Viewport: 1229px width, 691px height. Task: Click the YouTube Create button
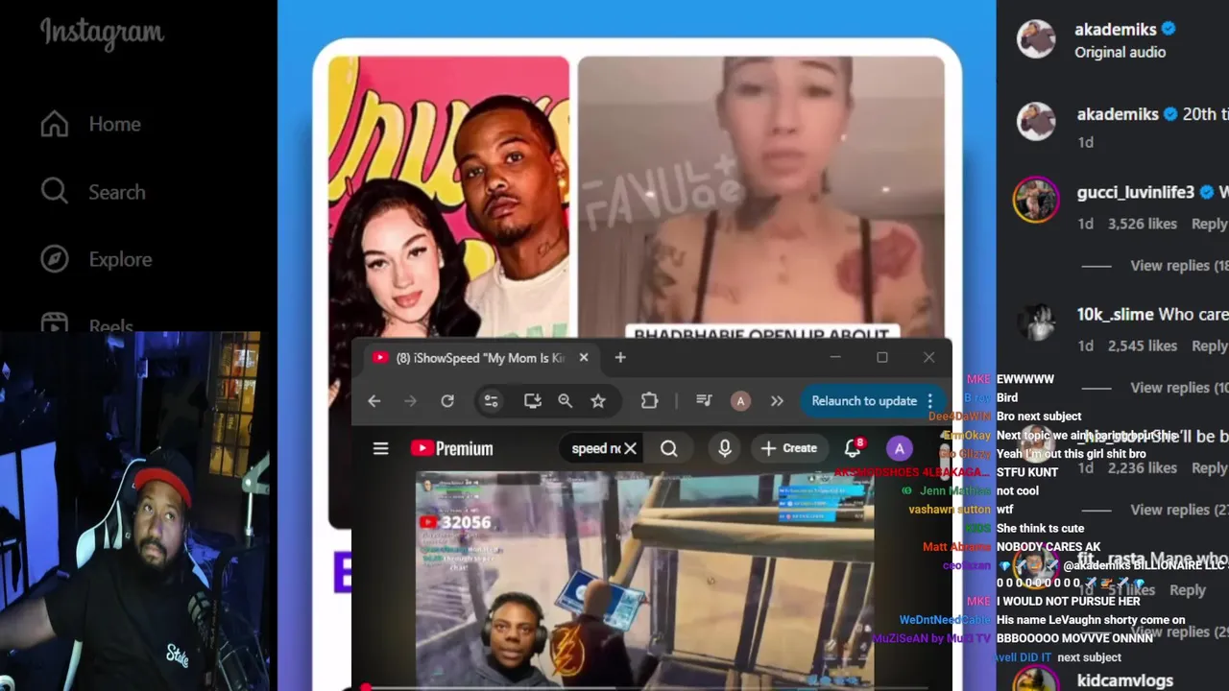789,448
